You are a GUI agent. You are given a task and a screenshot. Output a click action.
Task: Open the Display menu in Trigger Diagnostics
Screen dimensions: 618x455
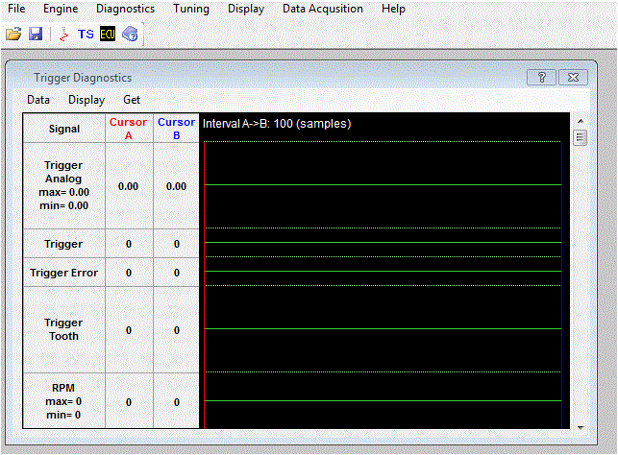point(87,100)
